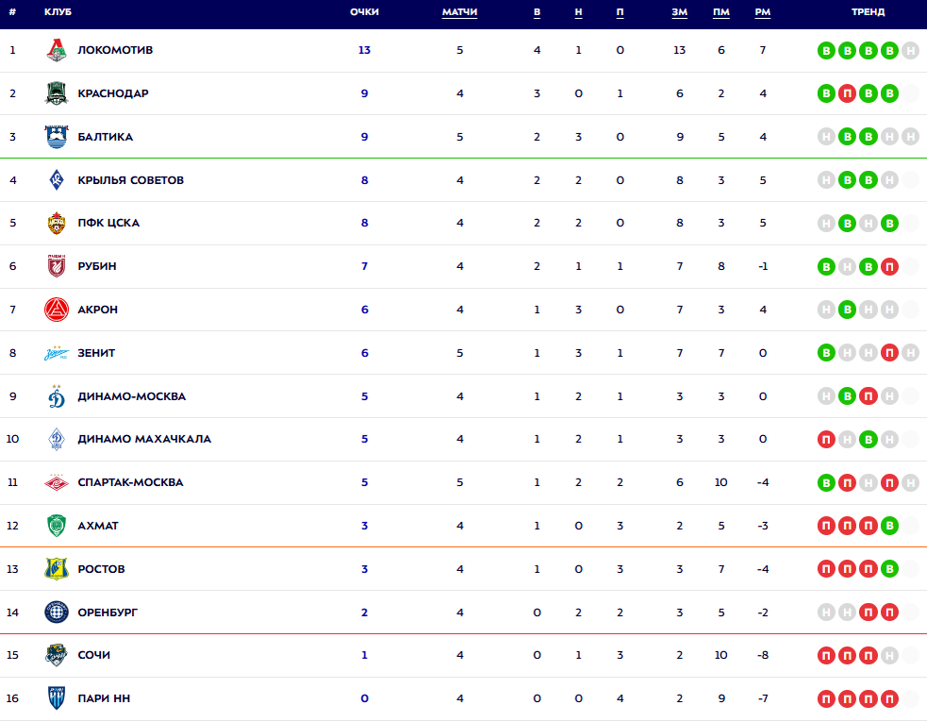Click the ТРЕНД column header
Screen dimensions: 927x722
point(868,12)
